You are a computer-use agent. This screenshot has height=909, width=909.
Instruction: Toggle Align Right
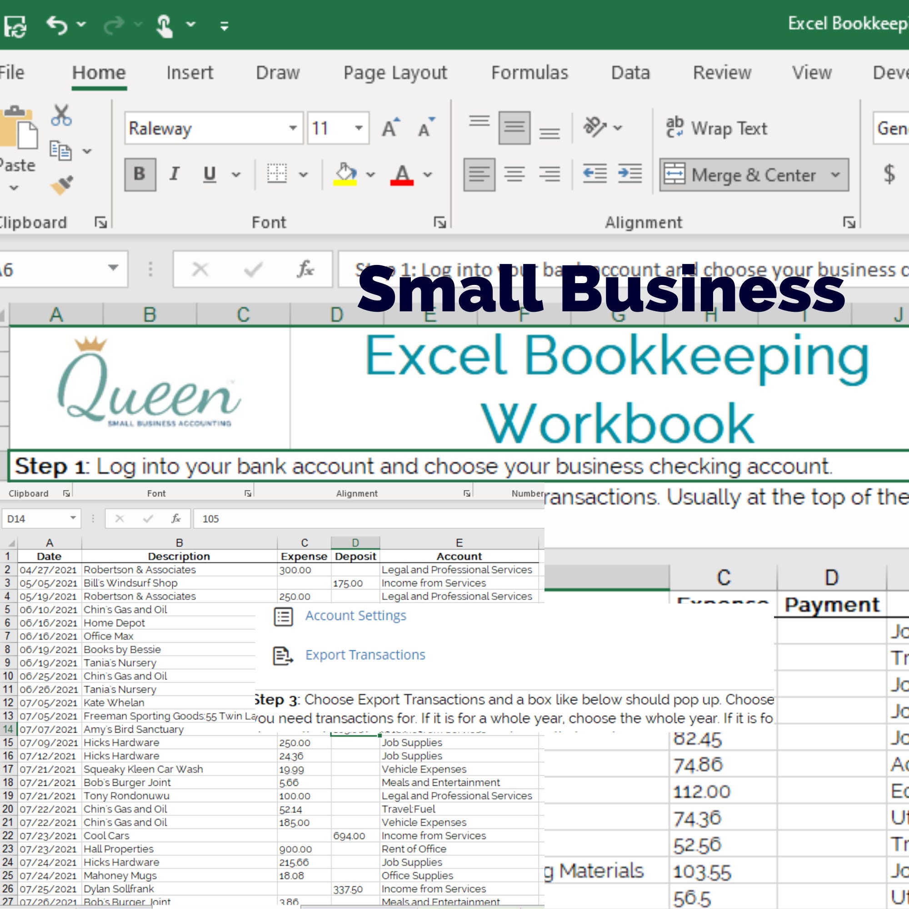[549, 175]
